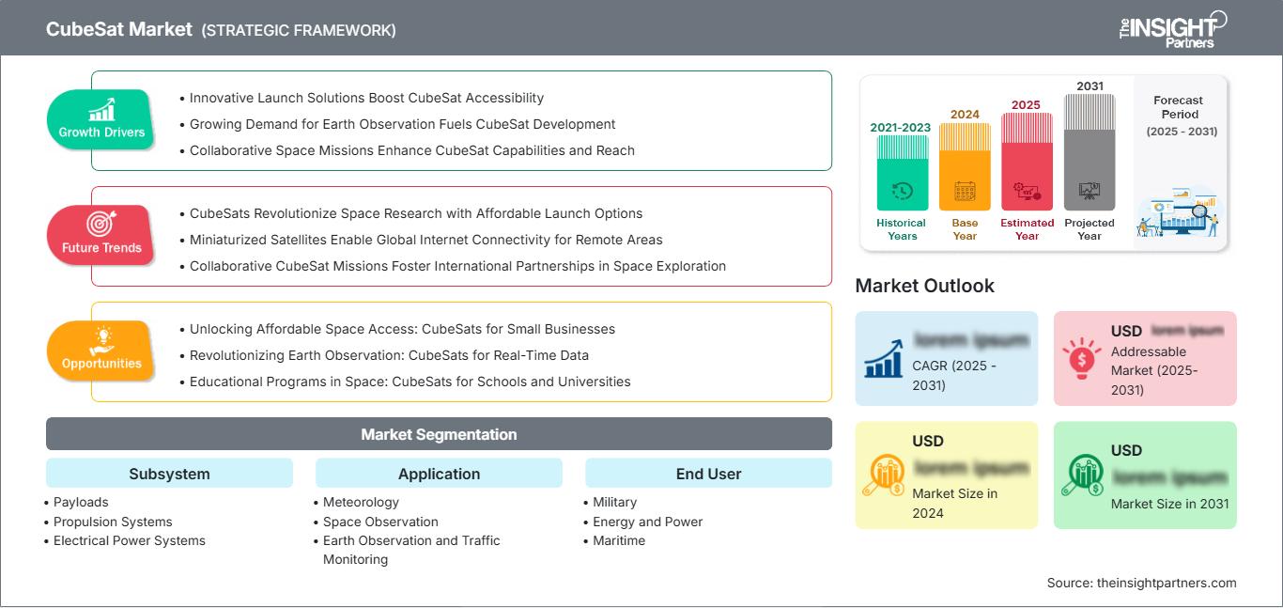Click the CubeSat Market title
The width and height of the screenshot is (1283, 608).
point(119,29)
